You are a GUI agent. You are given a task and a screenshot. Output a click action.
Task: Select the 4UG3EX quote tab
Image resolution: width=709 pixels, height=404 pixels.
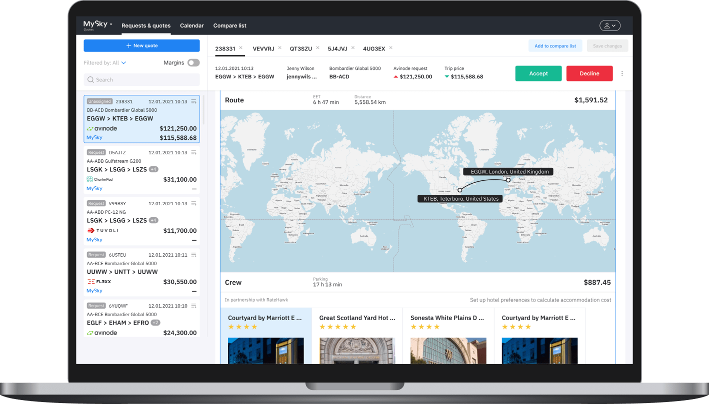374,48
